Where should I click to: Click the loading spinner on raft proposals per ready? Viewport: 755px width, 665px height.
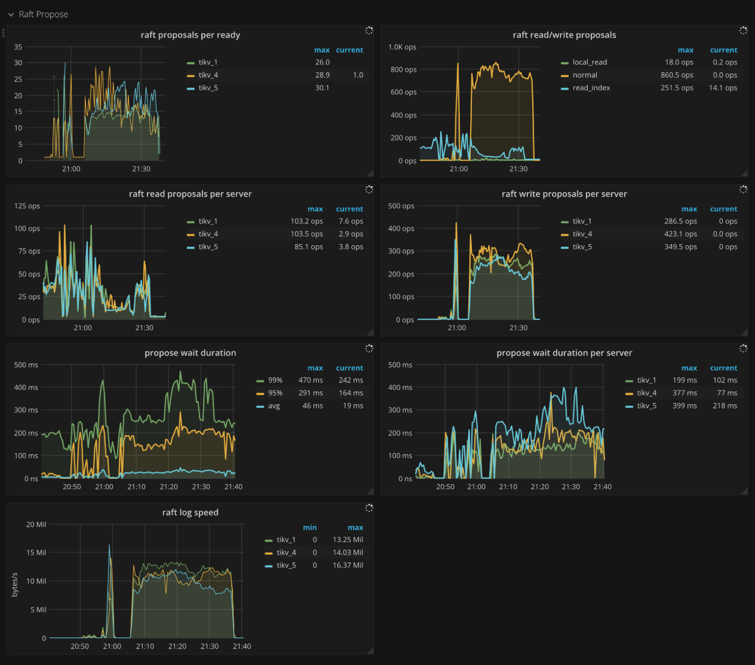point(369,30)
